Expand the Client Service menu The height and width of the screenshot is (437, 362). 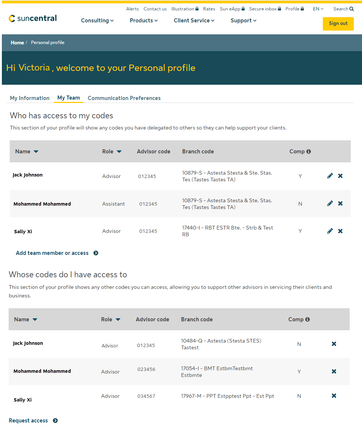tap(194, 21)
